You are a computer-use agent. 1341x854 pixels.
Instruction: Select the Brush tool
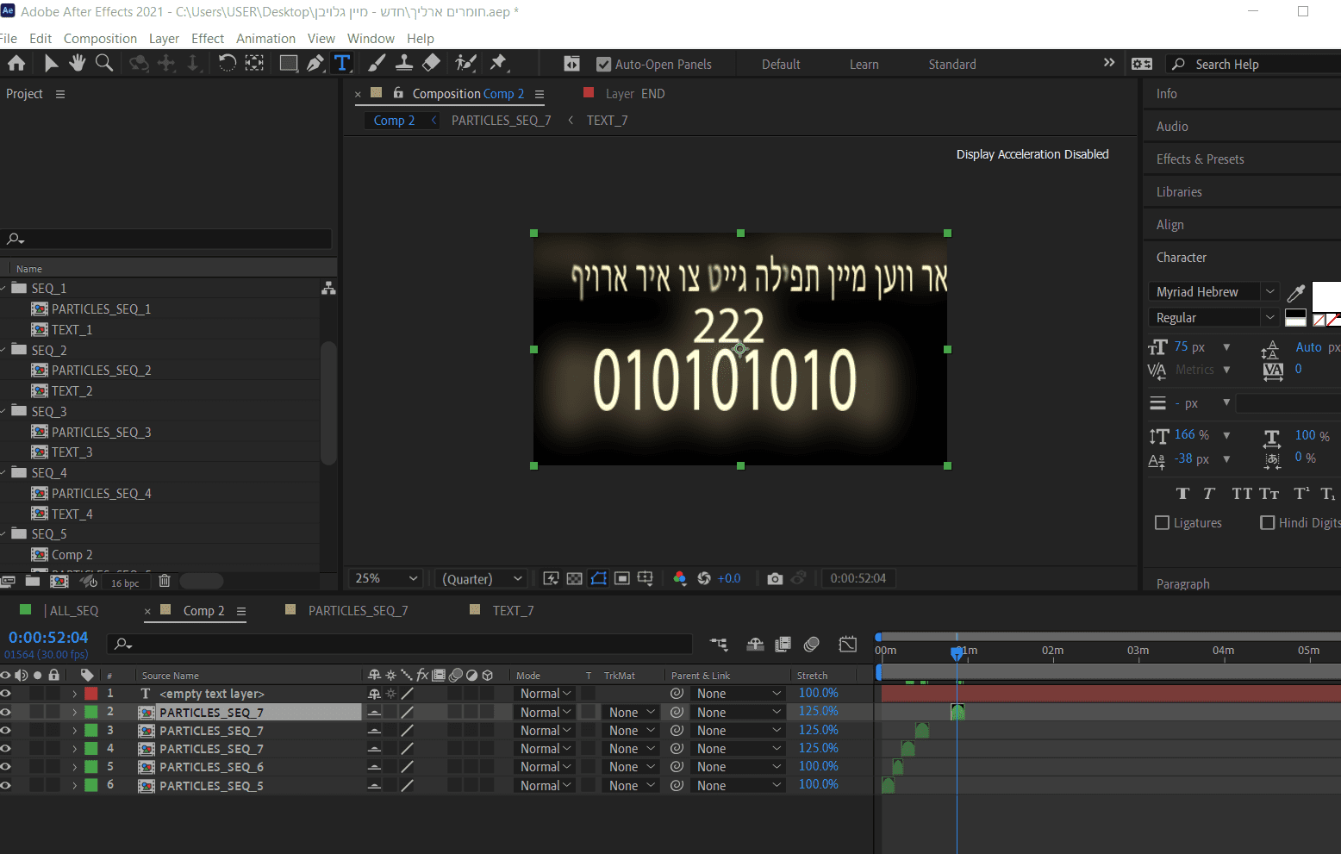(x=377, y=63)
